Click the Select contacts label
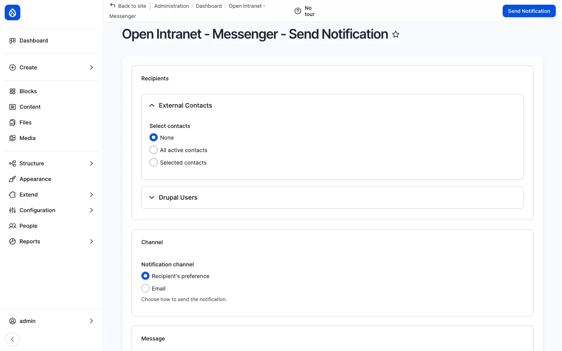562x351 pixels. pos(170,126)
